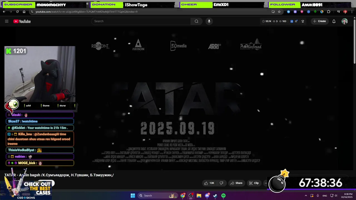The image size is (356, 200).
Task: Open the multicolor circle extension icon
Action: [322, 12]
